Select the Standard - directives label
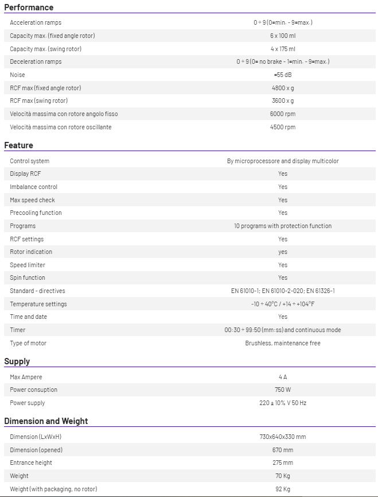 [37, 291]
